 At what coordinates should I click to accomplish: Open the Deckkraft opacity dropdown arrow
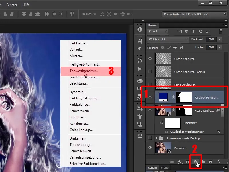219,39
